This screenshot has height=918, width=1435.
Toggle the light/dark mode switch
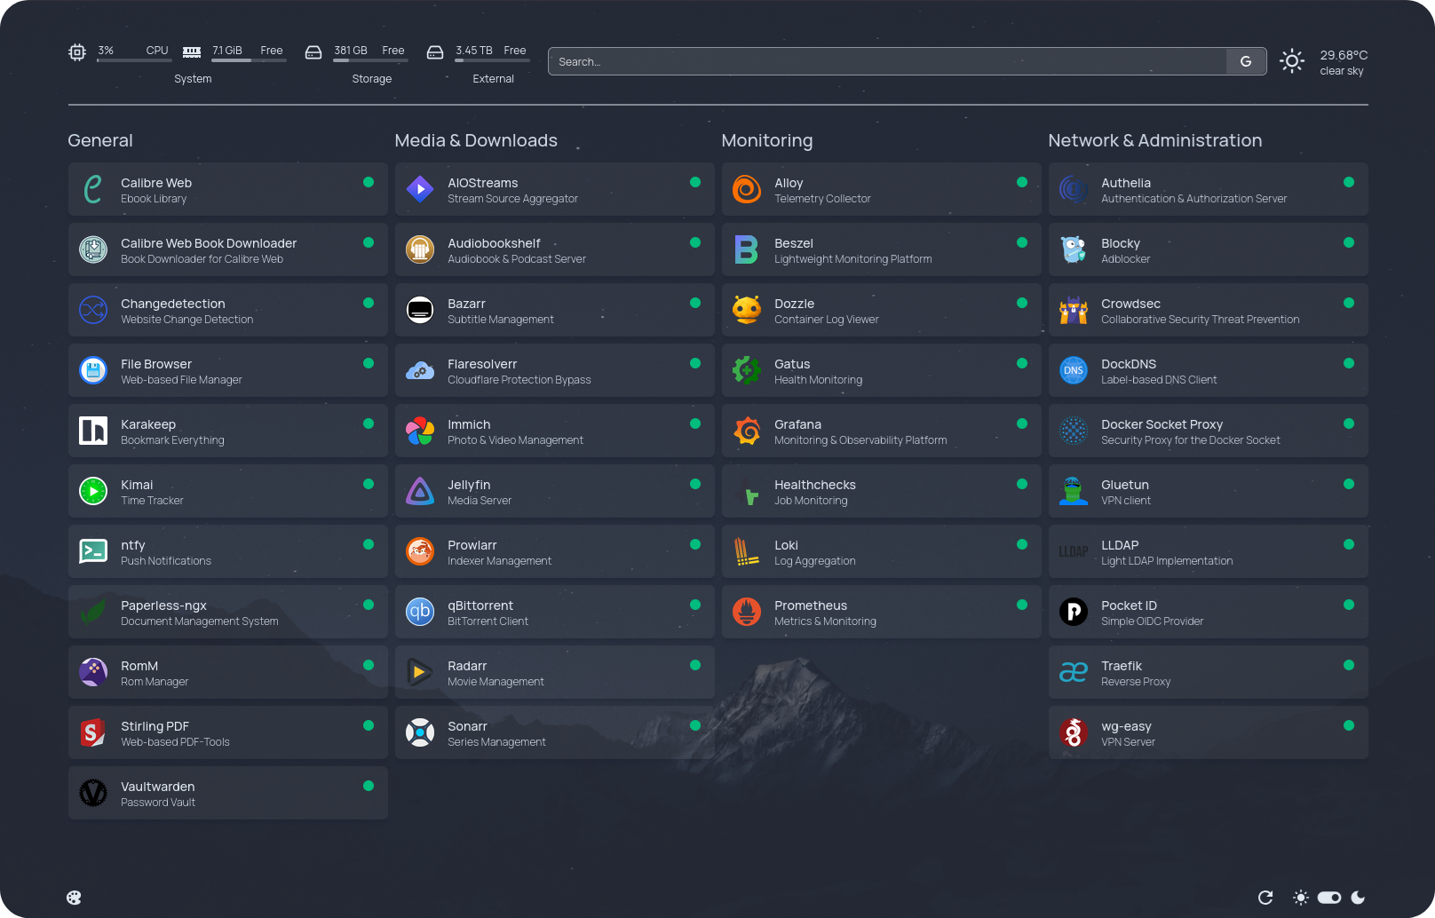(1329, 898)
